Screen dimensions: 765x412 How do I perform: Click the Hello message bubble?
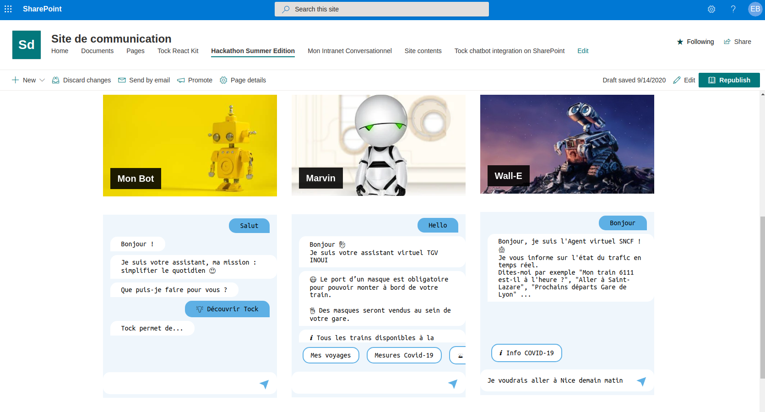coord(438,225)
